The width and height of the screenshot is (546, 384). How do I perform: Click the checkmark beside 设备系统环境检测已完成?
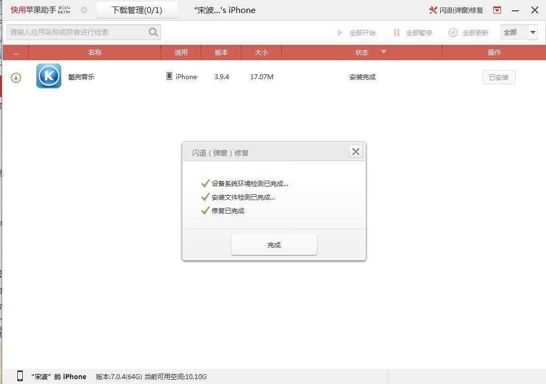coord(206,183)
